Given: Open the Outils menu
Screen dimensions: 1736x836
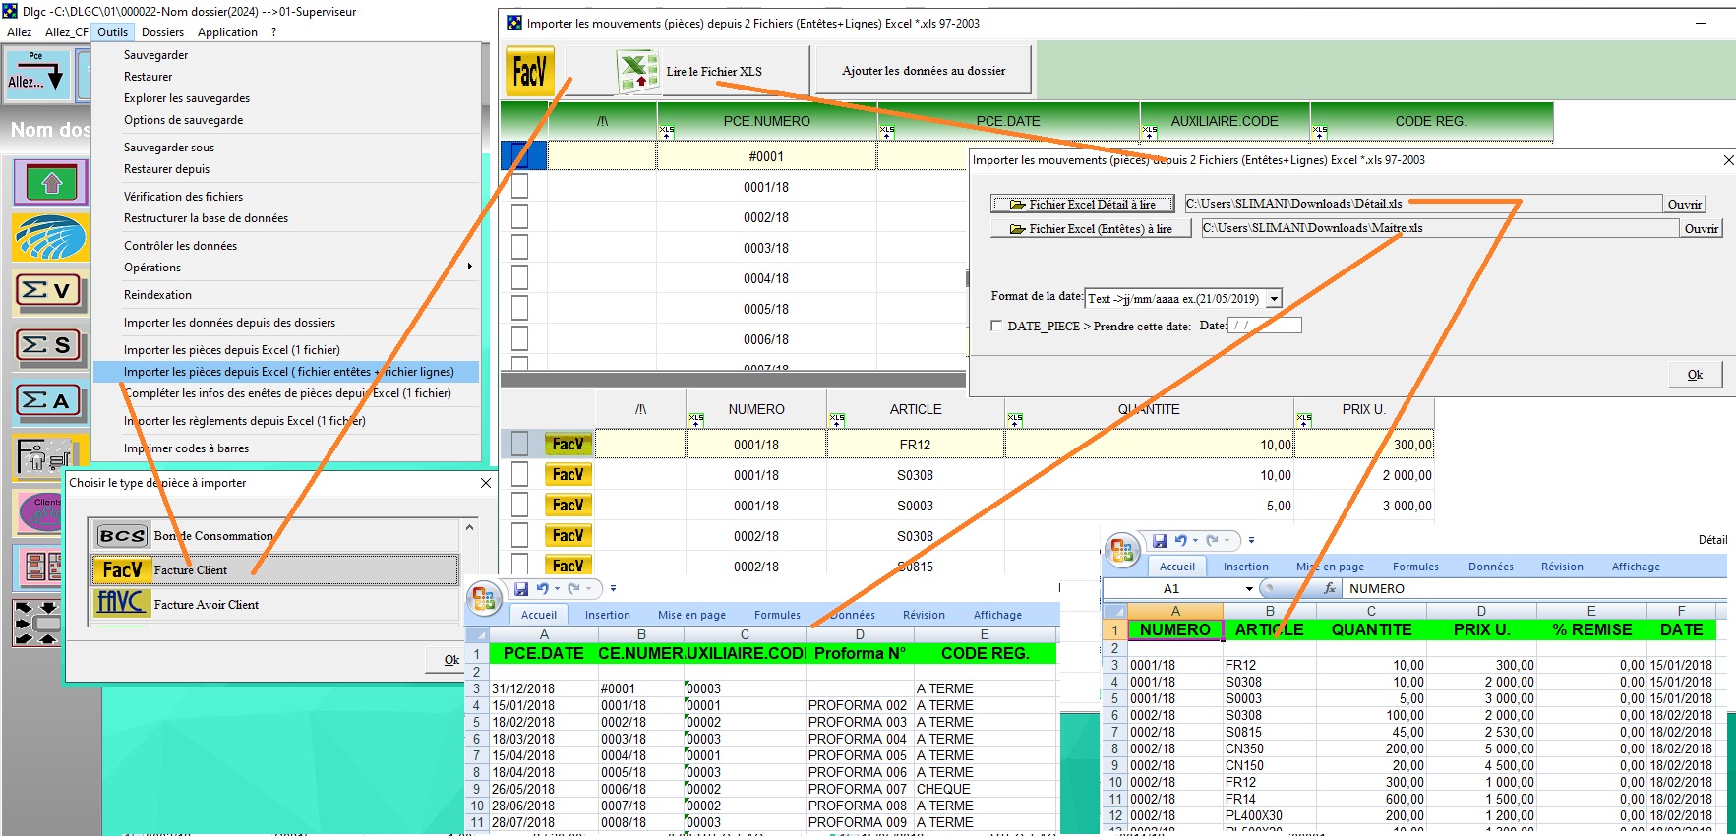Looking at the screenshot, I should [x=112, y=31].
